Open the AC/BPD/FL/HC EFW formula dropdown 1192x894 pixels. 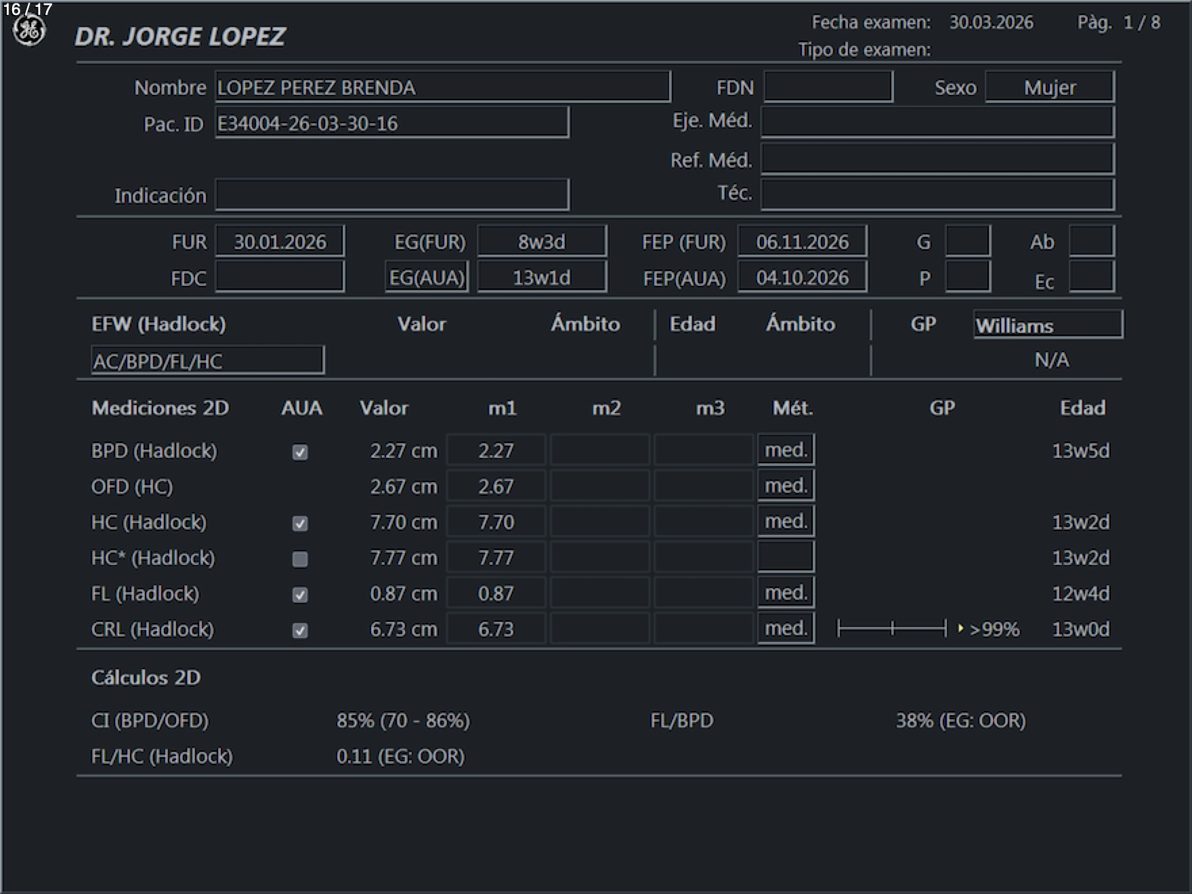pos(207,361)
